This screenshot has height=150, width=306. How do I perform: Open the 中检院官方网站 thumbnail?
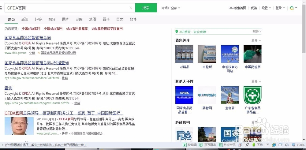tap(230, 54)
